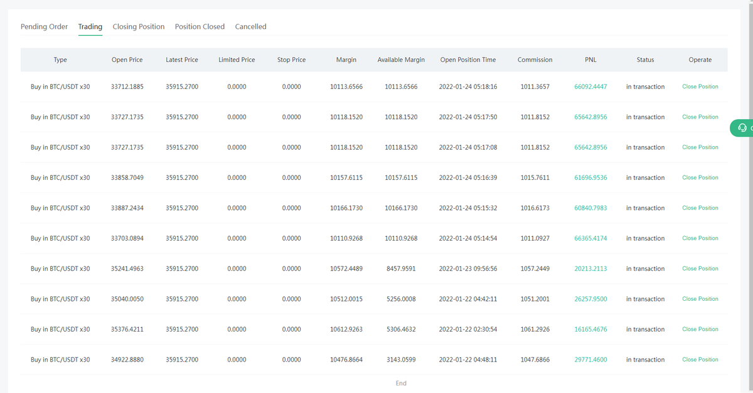Click available margin 3143.0599
Viewport: 753px width, 393px height.
401,360
